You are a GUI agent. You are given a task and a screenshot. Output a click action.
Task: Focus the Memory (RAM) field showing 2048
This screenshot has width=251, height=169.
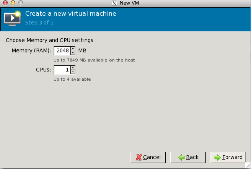(62, 50)
